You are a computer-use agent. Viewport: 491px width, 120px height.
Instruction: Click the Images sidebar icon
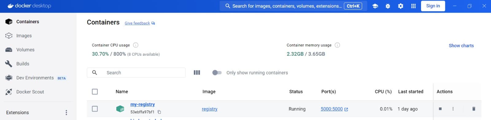9,36
